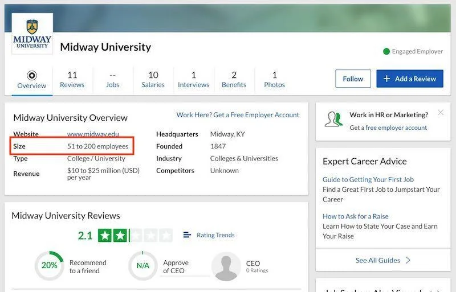Click the $10 to $25 million revenue value

pyautogui.click(x=103, y=174)
